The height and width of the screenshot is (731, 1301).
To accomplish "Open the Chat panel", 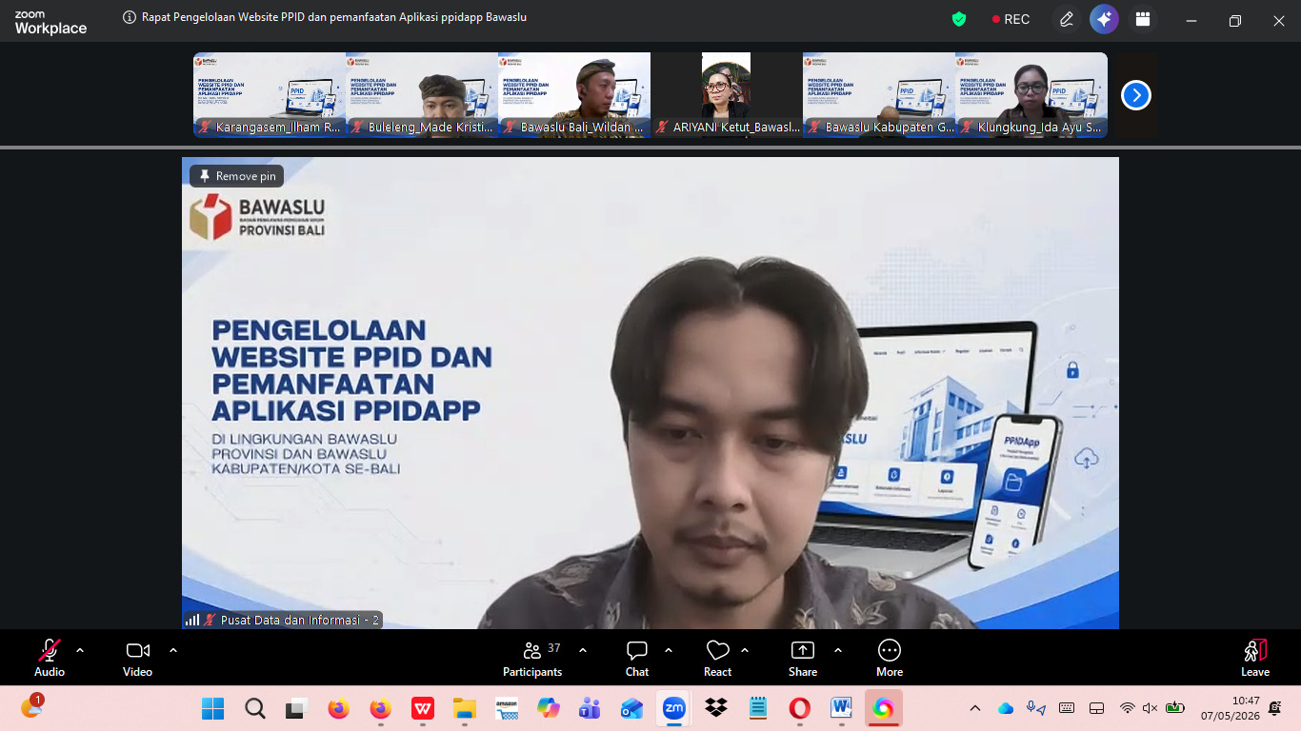I will (637, 658).
